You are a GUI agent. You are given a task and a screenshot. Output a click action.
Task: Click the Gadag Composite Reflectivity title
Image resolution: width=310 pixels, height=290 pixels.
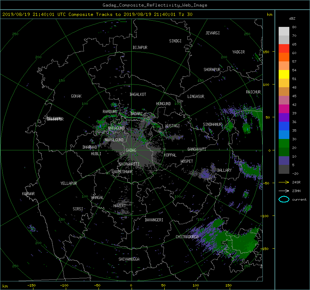[155, 5]
